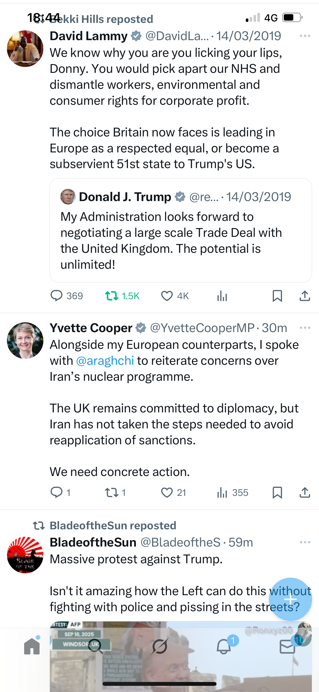This screenshot has width=319, height=692.
Task: Open more options for BladeoftheSun's tweet
Action: [x=305, y=542]
